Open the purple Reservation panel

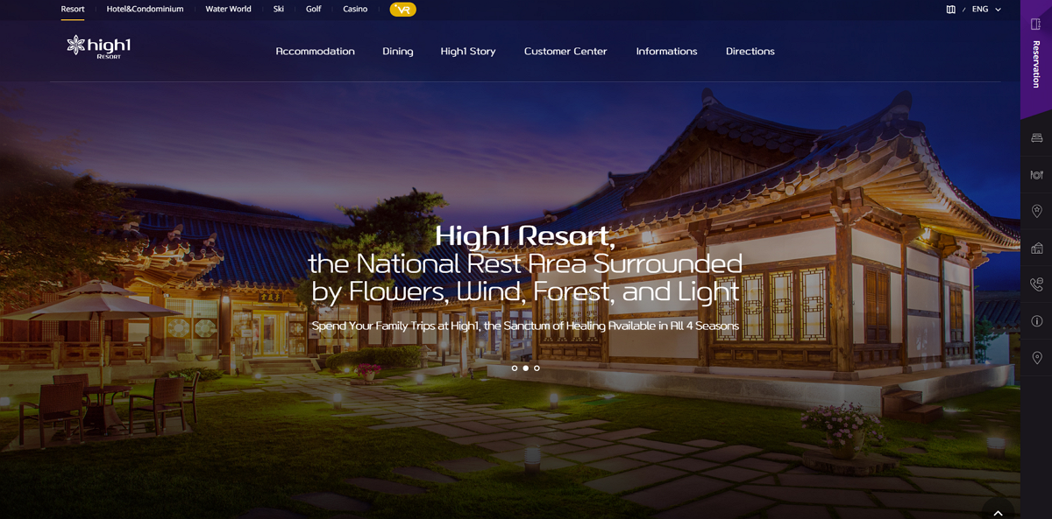[1036, 59]
